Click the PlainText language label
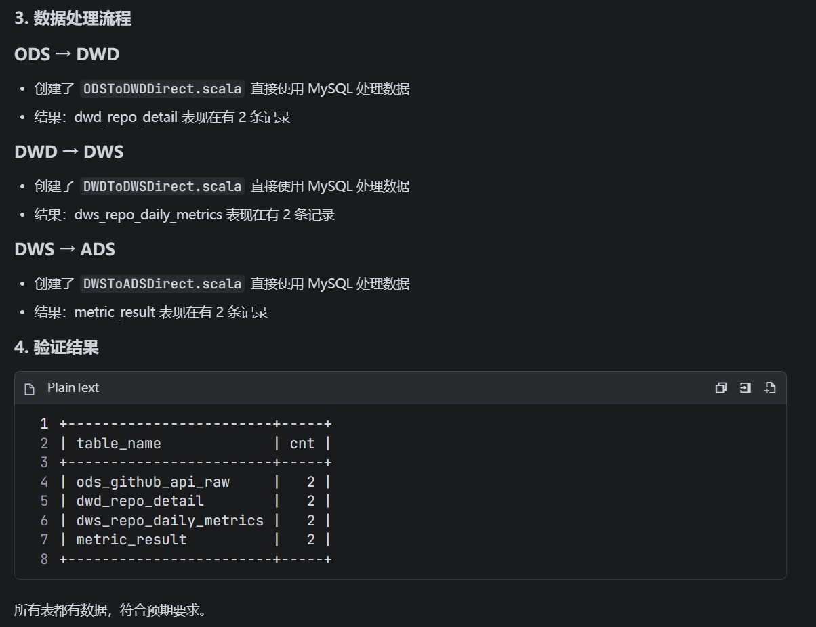This screenshot has width=816, height=627. coord(73,388)
